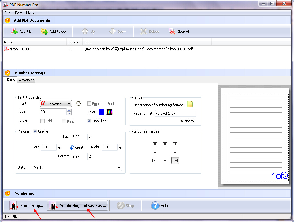Open the Edit menu

(x=18, y=13)
